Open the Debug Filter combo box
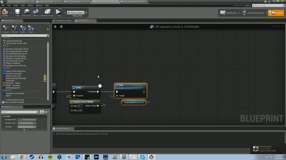Image resolution: width=286 pixels, height=160 pixels. pyautogui.click(x=76, y=13)
